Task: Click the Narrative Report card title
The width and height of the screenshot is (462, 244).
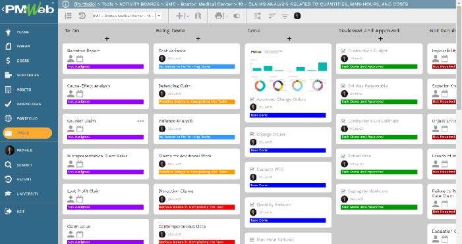Action: [84, 51]
